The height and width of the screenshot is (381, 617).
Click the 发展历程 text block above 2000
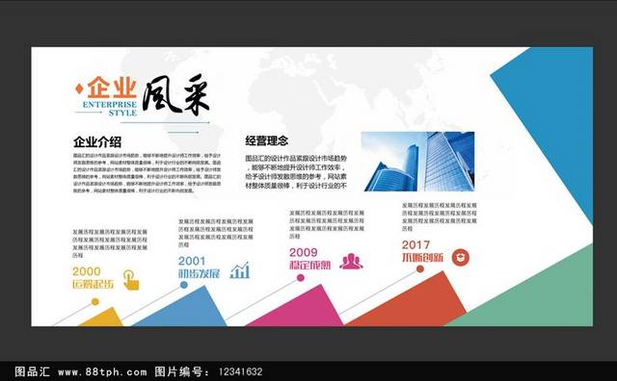tap(110, 243)
